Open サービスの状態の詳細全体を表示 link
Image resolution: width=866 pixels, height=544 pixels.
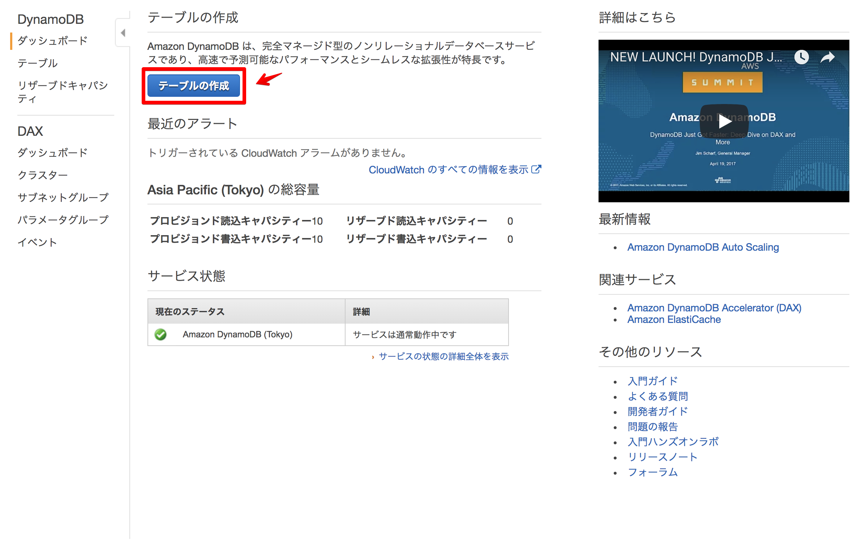tap(444, 357)
